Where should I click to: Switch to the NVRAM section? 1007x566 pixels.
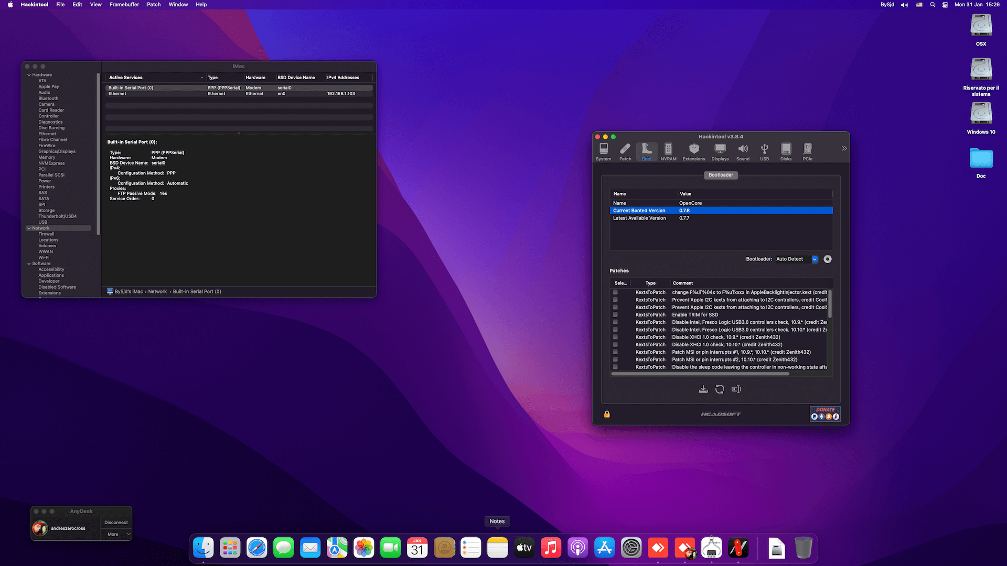[668, 152]
